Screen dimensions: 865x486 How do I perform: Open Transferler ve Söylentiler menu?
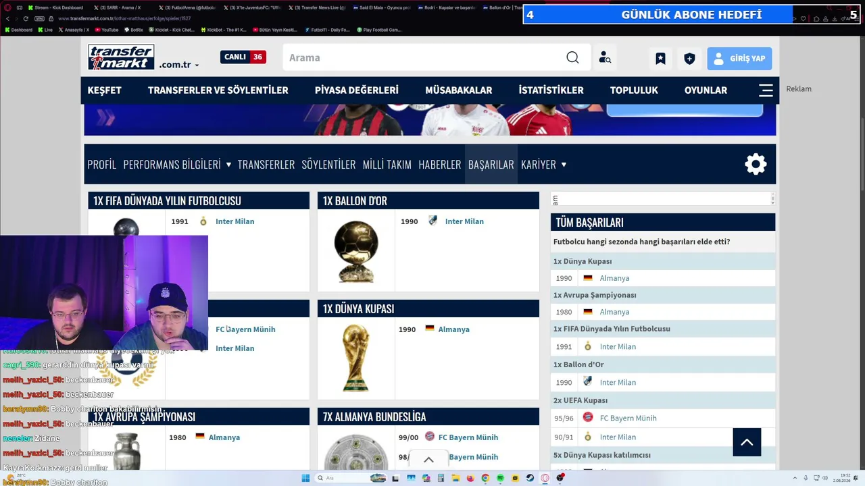pos(218,90)
